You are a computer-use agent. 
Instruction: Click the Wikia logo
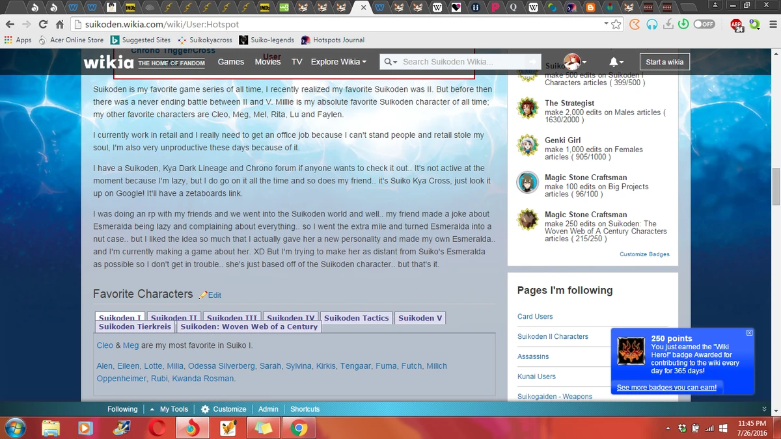109,62
